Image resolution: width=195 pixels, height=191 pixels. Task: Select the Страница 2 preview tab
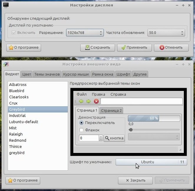pos(111,111)
